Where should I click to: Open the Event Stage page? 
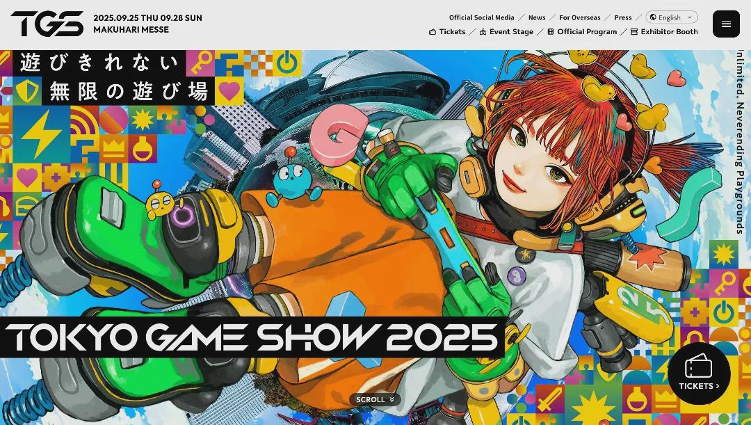511,32
